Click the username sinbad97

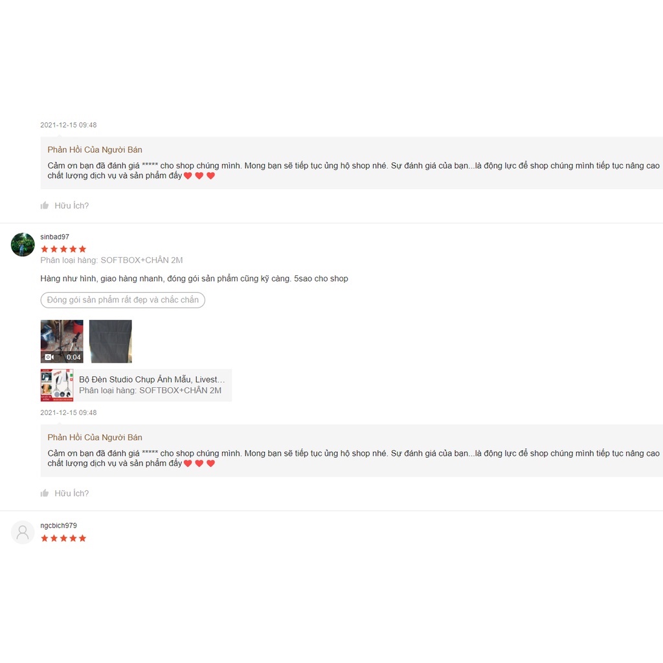[54, 237]
